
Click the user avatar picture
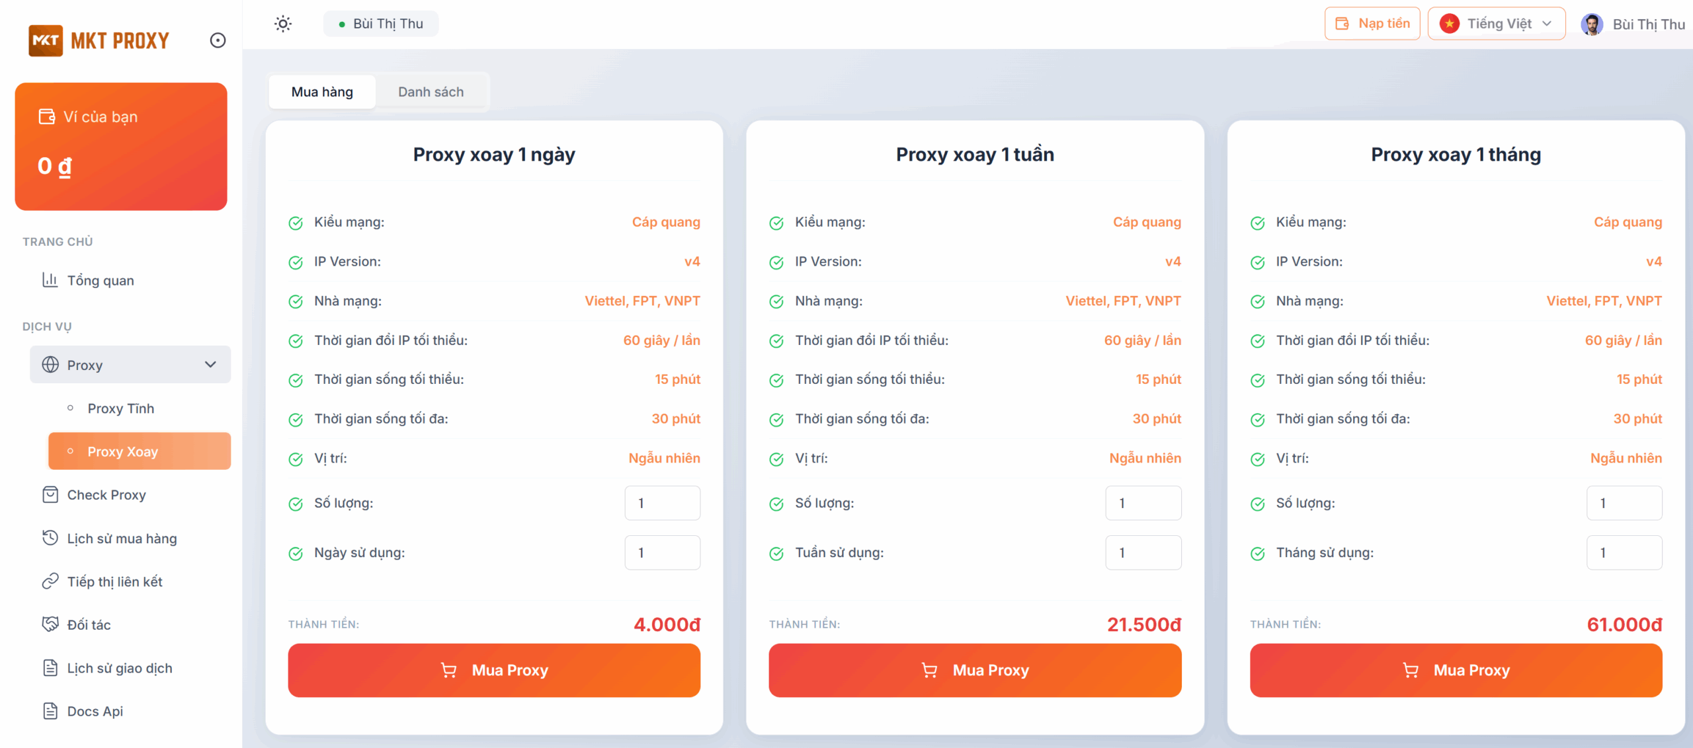tap(1592, 24)
